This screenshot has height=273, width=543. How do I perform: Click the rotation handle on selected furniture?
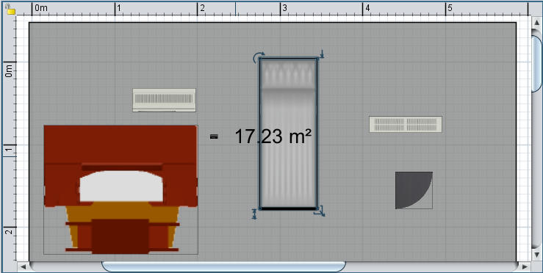(x=258, y=57)
